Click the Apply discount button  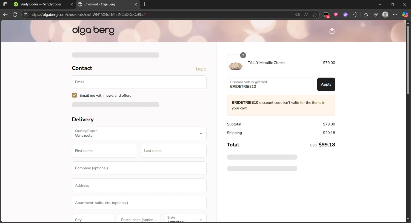coord(326,84)
